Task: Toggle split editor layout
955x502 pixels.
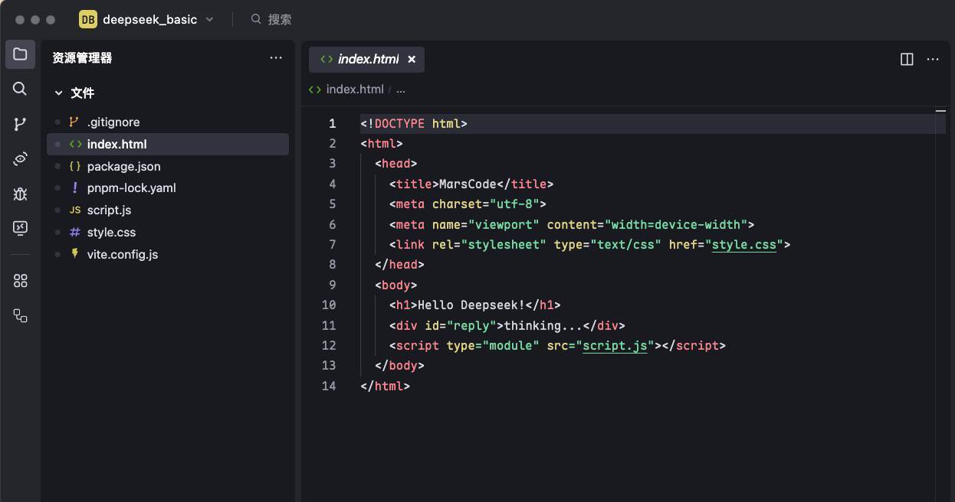Action: (x=907, y=59)
